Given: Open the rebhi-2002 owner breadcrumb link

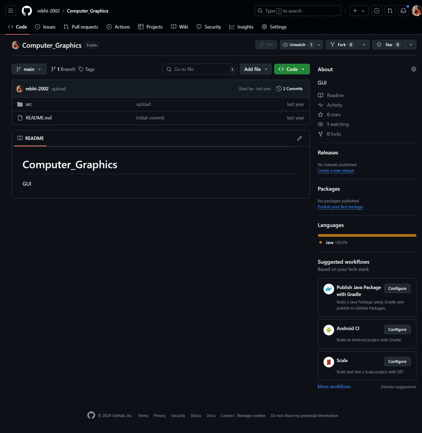Looking at the screenshot, I should [49, 11].
